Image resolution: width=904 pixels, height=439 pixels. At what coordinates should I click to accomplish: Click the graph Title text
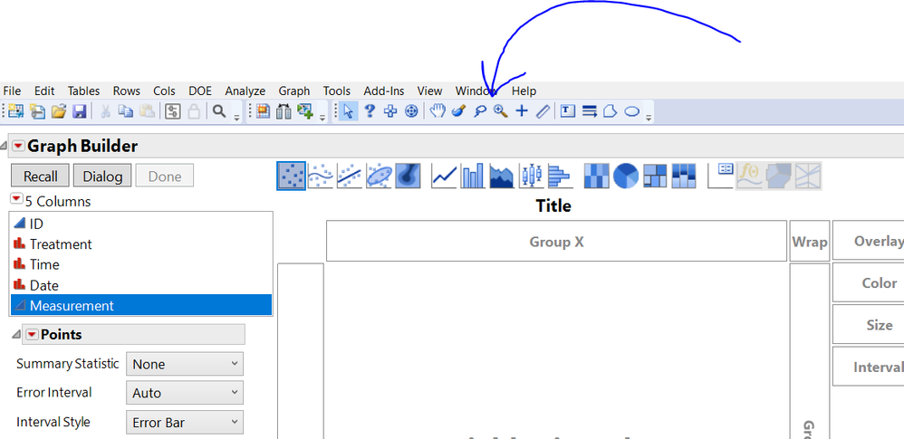click(x=553, y=205)
